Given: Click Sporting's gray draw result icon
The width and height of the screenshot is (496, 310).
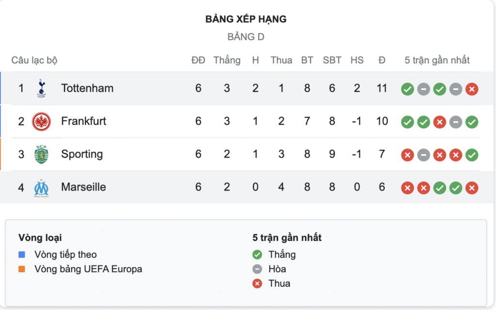Looking at the screenshot, I should (423, 155).
